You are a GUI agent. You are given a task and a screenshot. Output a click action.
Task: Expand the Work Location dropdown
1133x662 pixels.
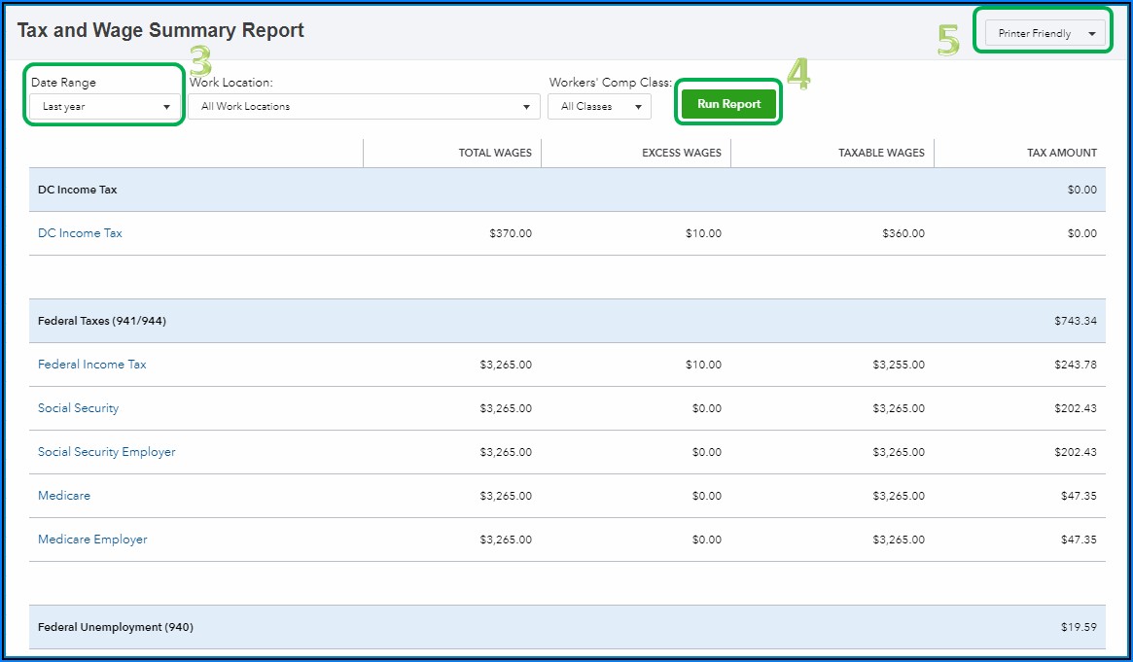tap(364, 107)
